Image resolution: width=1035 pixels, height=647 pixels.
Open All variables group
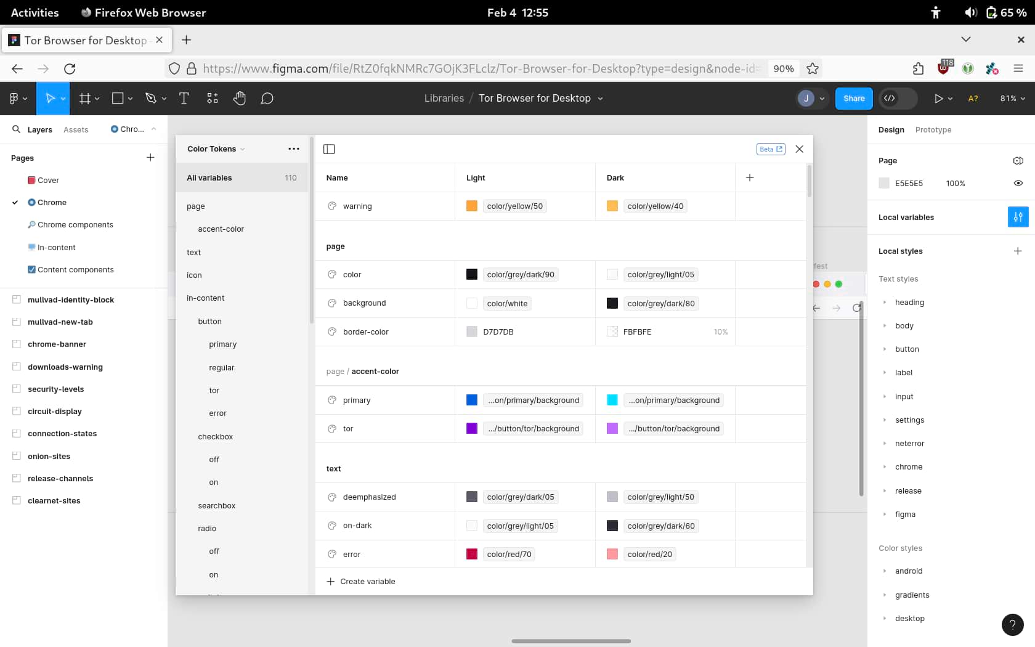click(241, 177)
